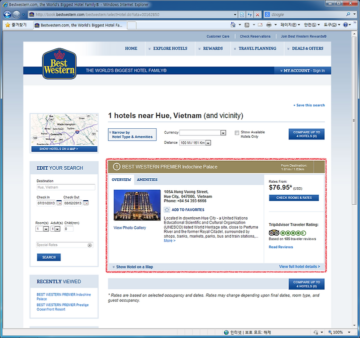
Task: Click the TripAdvisor owl logo
Action: pyautogui.click(x=274, y=233)
